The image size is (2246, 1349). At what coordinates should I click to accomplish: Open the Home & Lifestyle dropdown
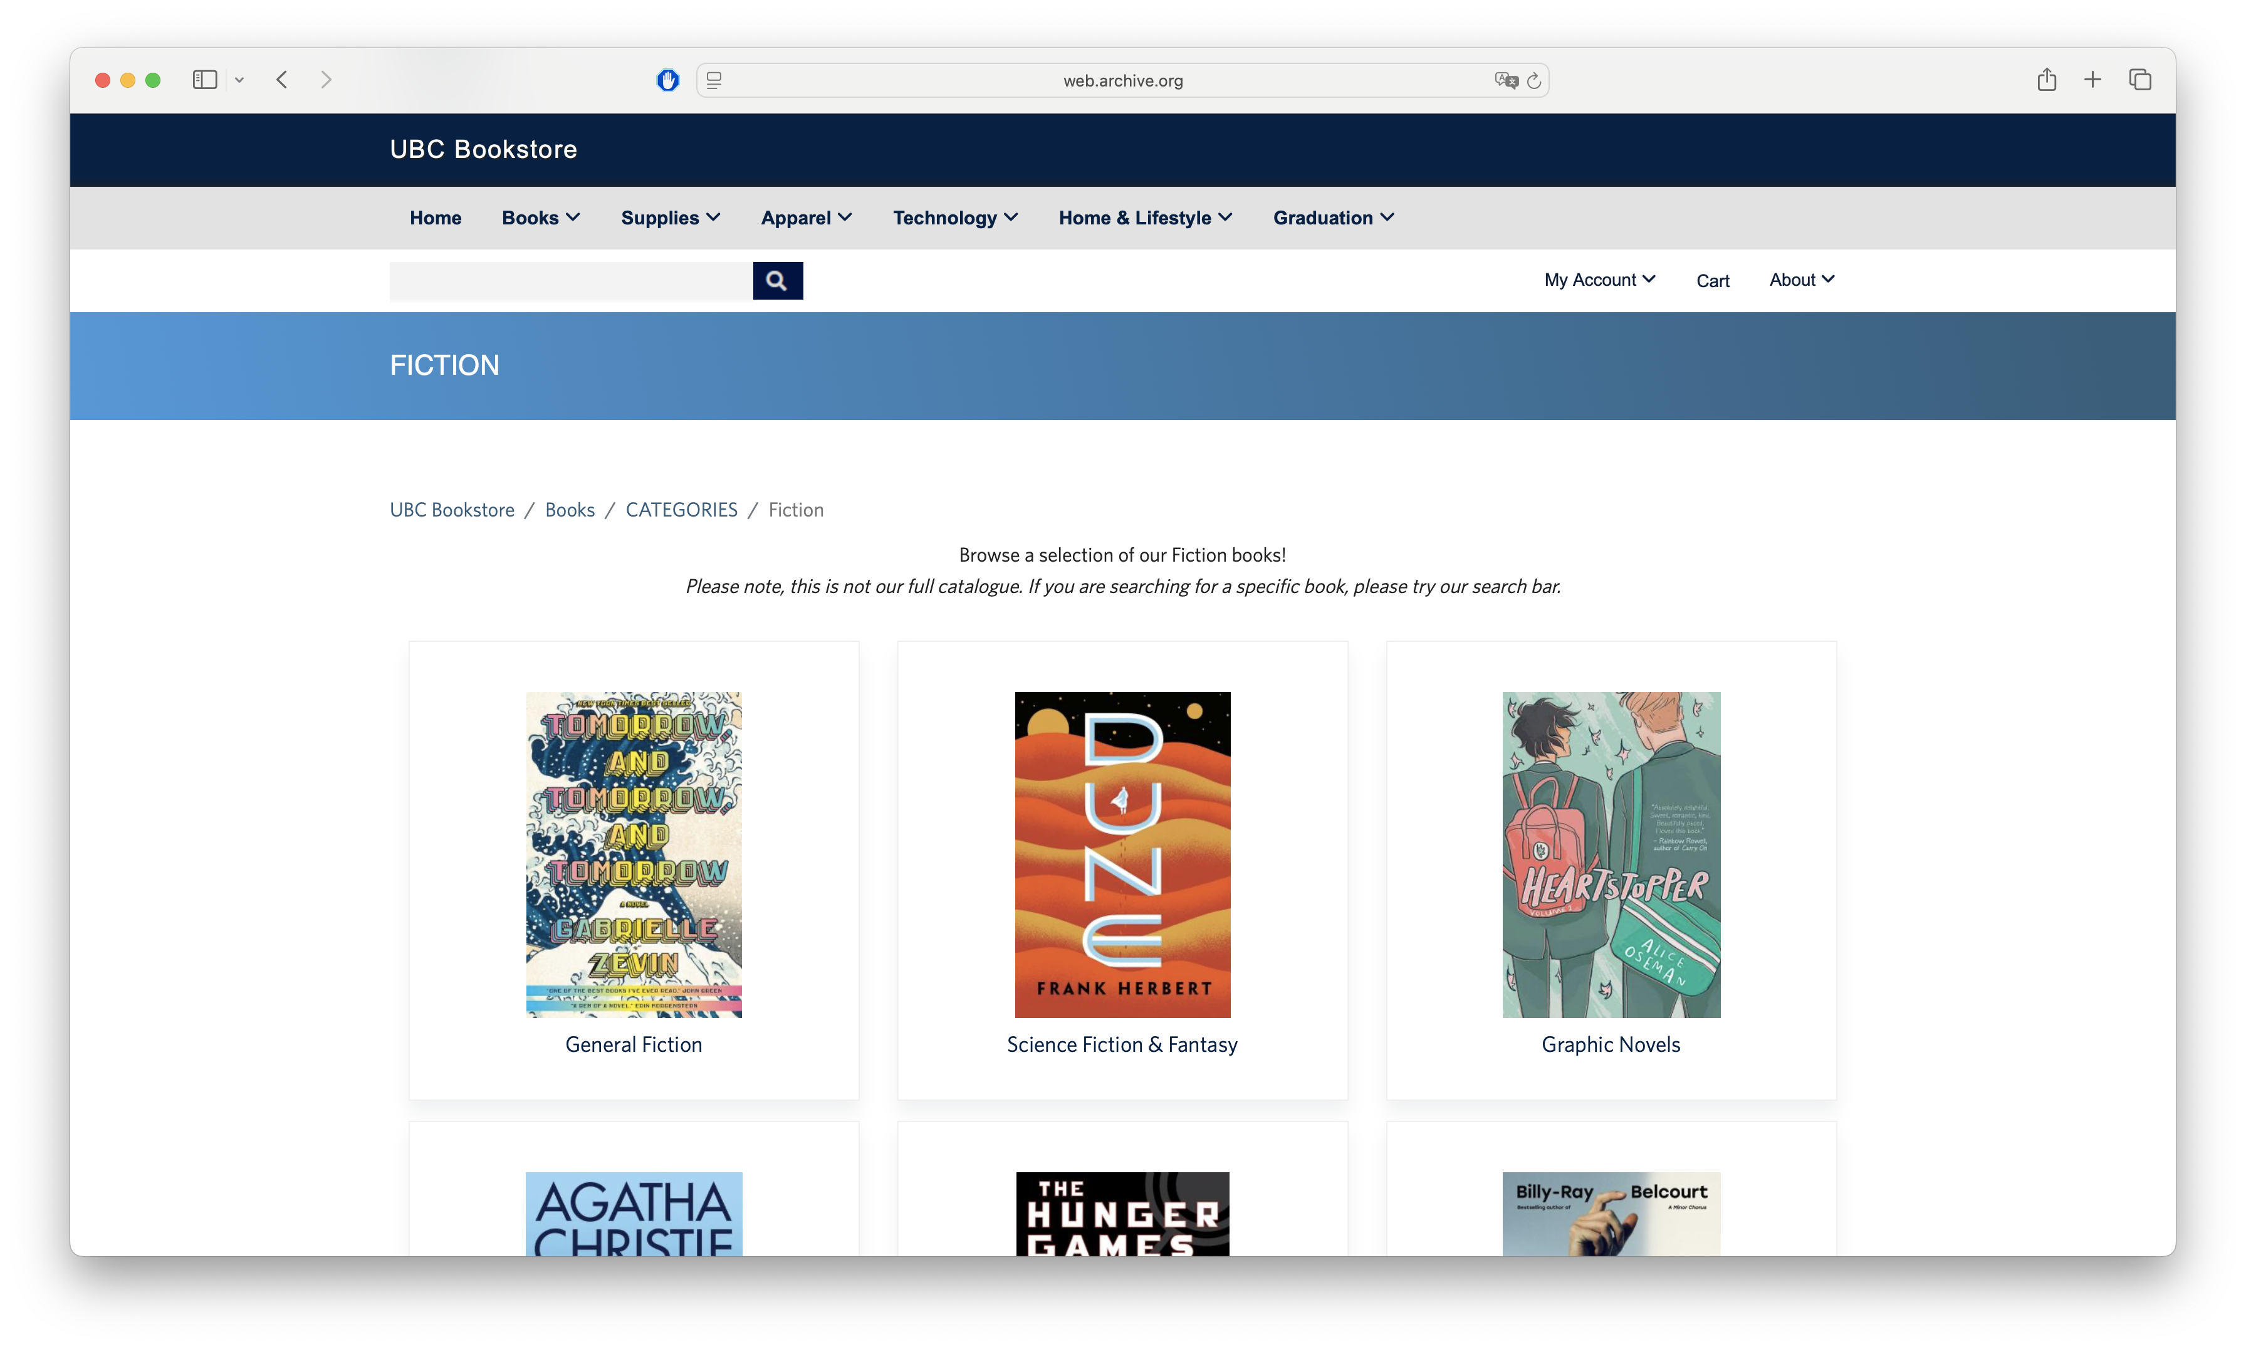1145,218
